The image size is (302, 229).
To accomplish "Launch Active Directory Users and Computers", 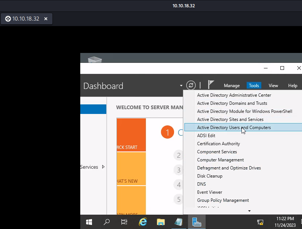I will point(243,128).
